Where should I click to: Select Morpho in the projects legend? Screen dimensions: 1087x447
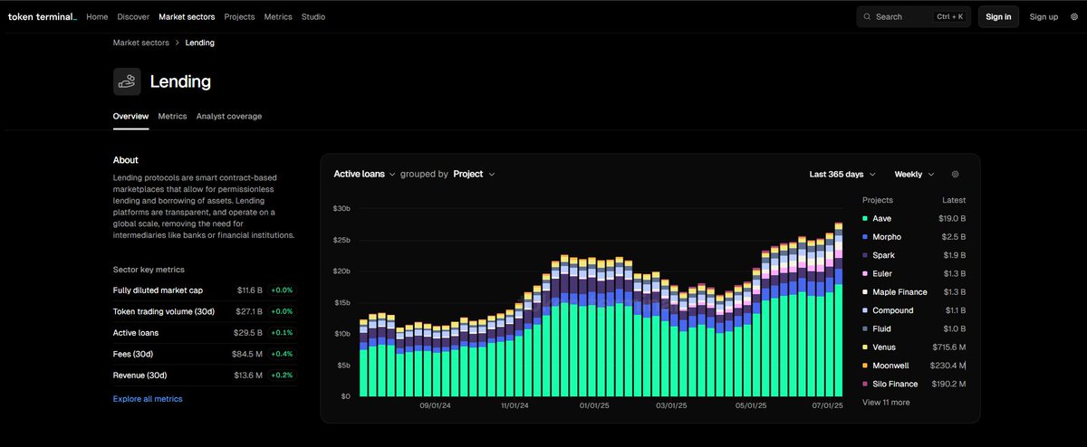[888, 237]
